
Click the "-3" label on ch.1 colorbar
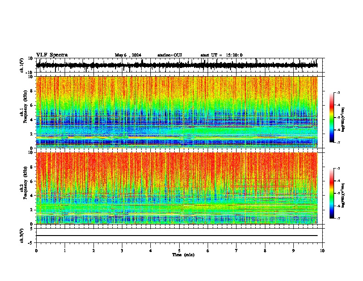point(338,92)
